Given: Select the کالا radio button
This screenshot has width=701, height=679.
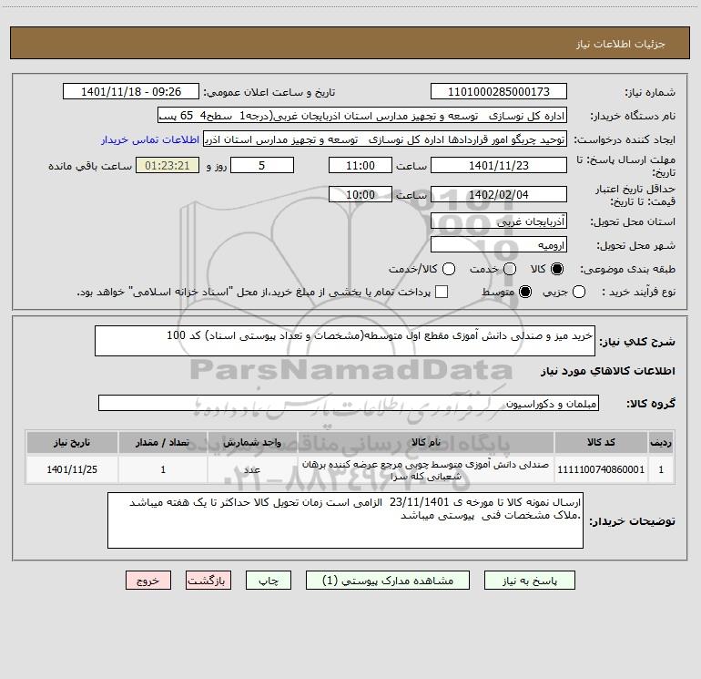Looking at the screenshot, I should (557, 269).
